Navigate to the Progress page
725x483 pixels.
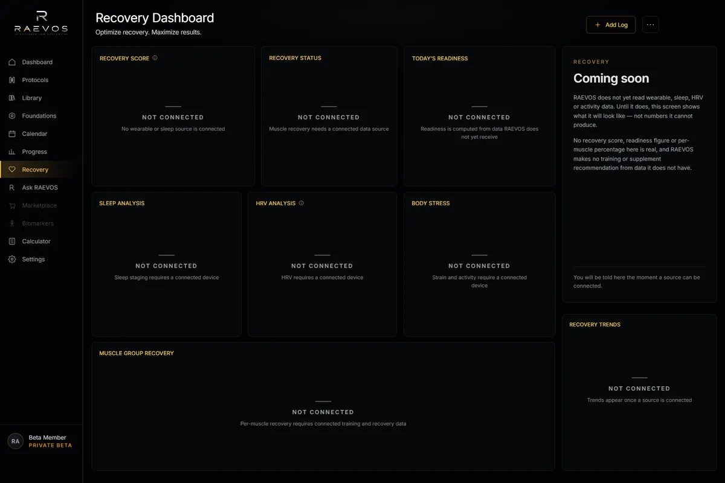(x=41, y=152)
